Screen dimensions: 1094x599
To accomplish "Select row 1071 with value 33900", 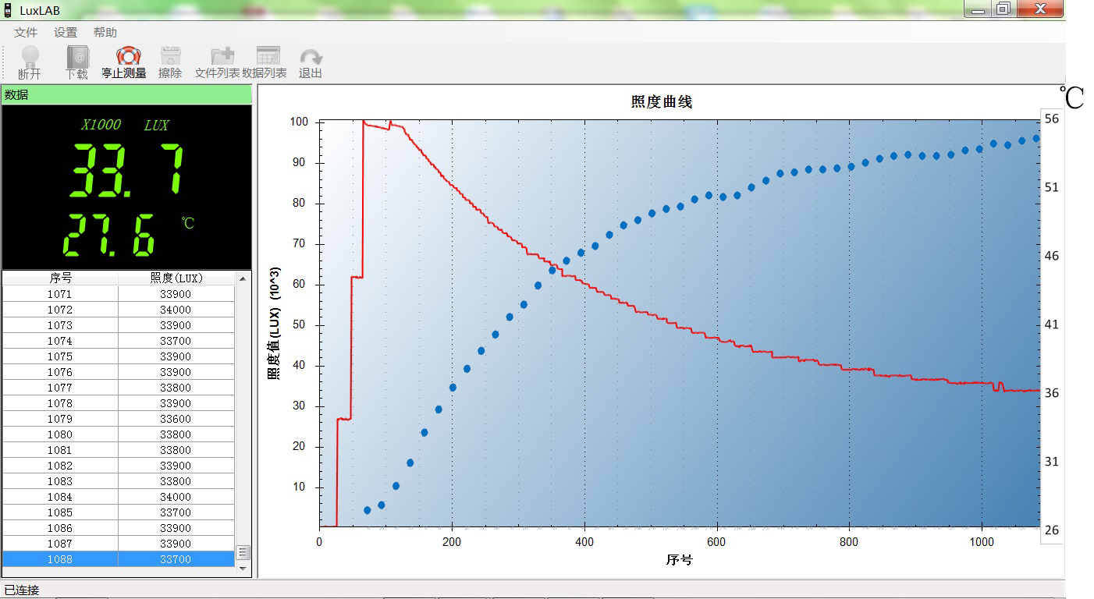I will pyautogui.click(x=119, y=294).
